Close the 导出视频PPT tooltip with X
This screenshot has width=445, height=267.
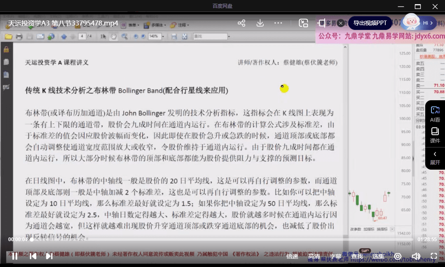(341, 23)
